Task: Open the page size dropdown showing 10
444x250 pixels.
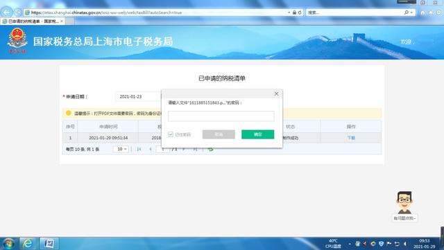Action: [x=121, y=149]
